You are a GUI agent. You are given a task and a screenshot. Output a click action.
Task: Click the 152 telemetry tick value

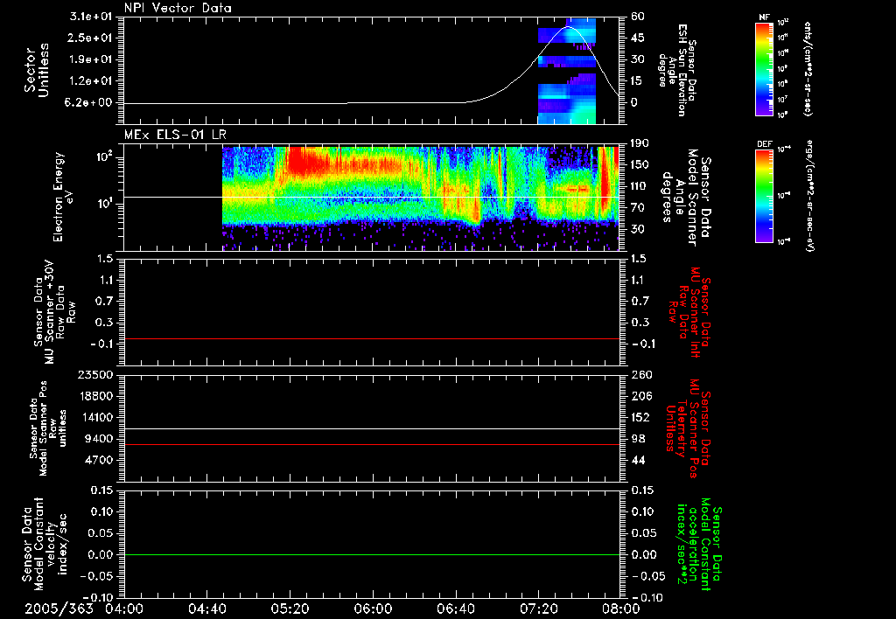pyautogui.click(x=641, y=417)
